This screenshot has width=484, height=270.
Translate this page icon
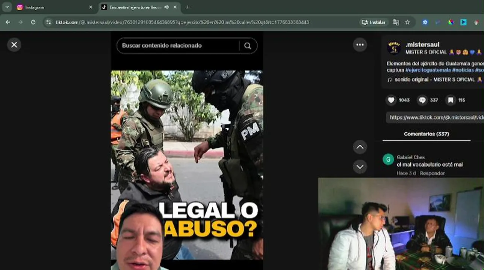[x=396, y=22]
